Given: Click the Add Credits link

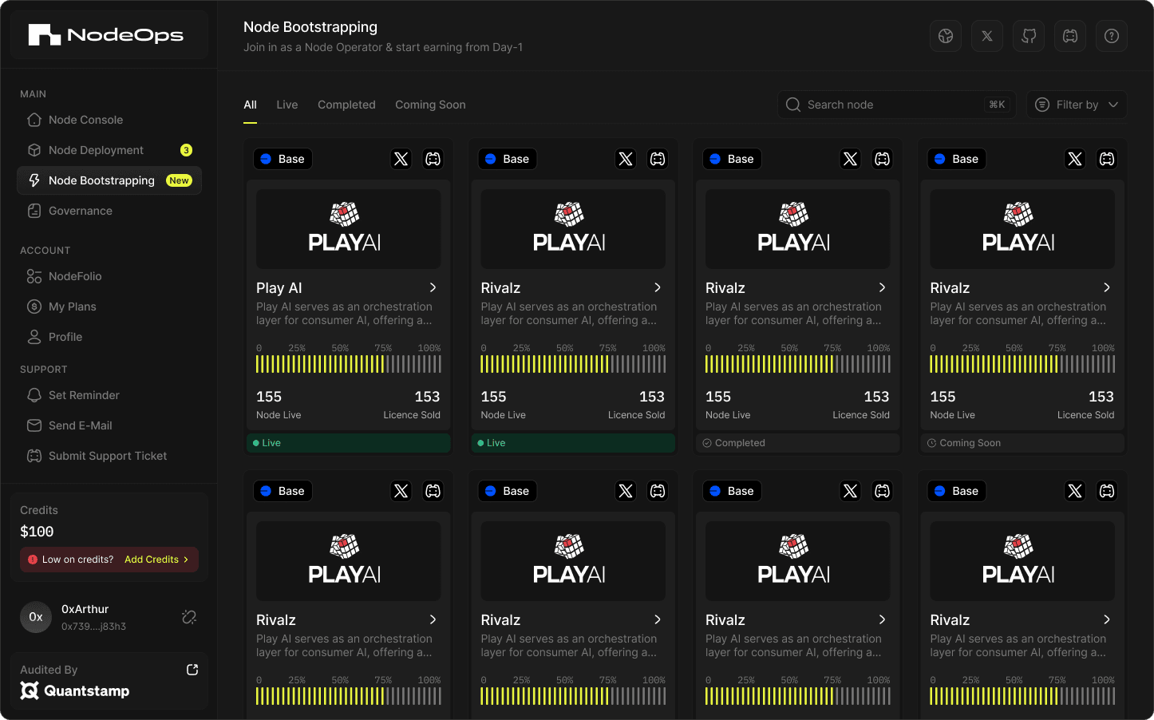Looking at the screenshot, I should pyautogui.click(x=156, y=560).
